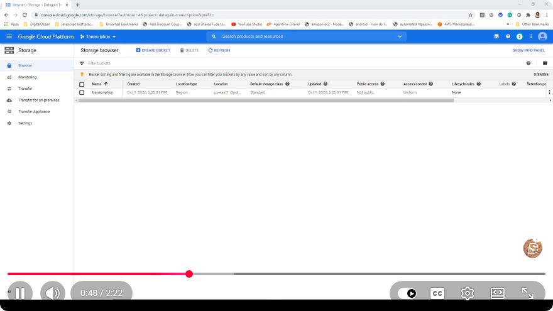553x311 pixels.
Task: Open the Google Cloud navigation hamburger menu
Action: coord(9,36)
